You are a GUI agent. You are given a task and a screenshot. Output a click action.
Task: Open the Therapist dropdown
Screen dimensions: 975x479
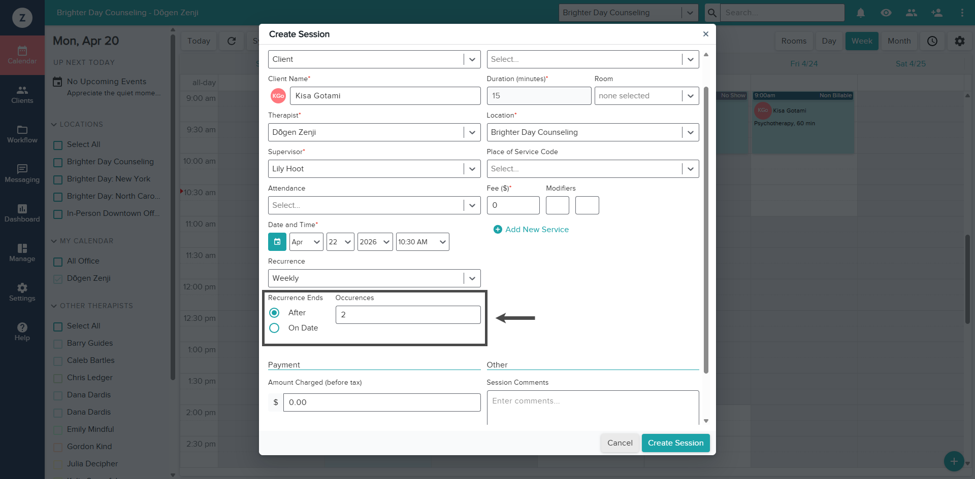click(374, 132)
